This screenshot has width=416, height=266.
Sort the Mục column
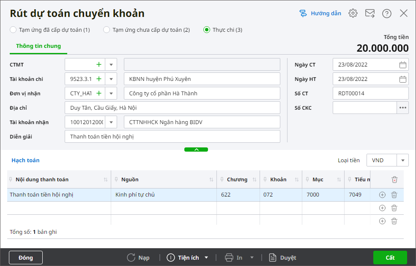coord(339,180)
